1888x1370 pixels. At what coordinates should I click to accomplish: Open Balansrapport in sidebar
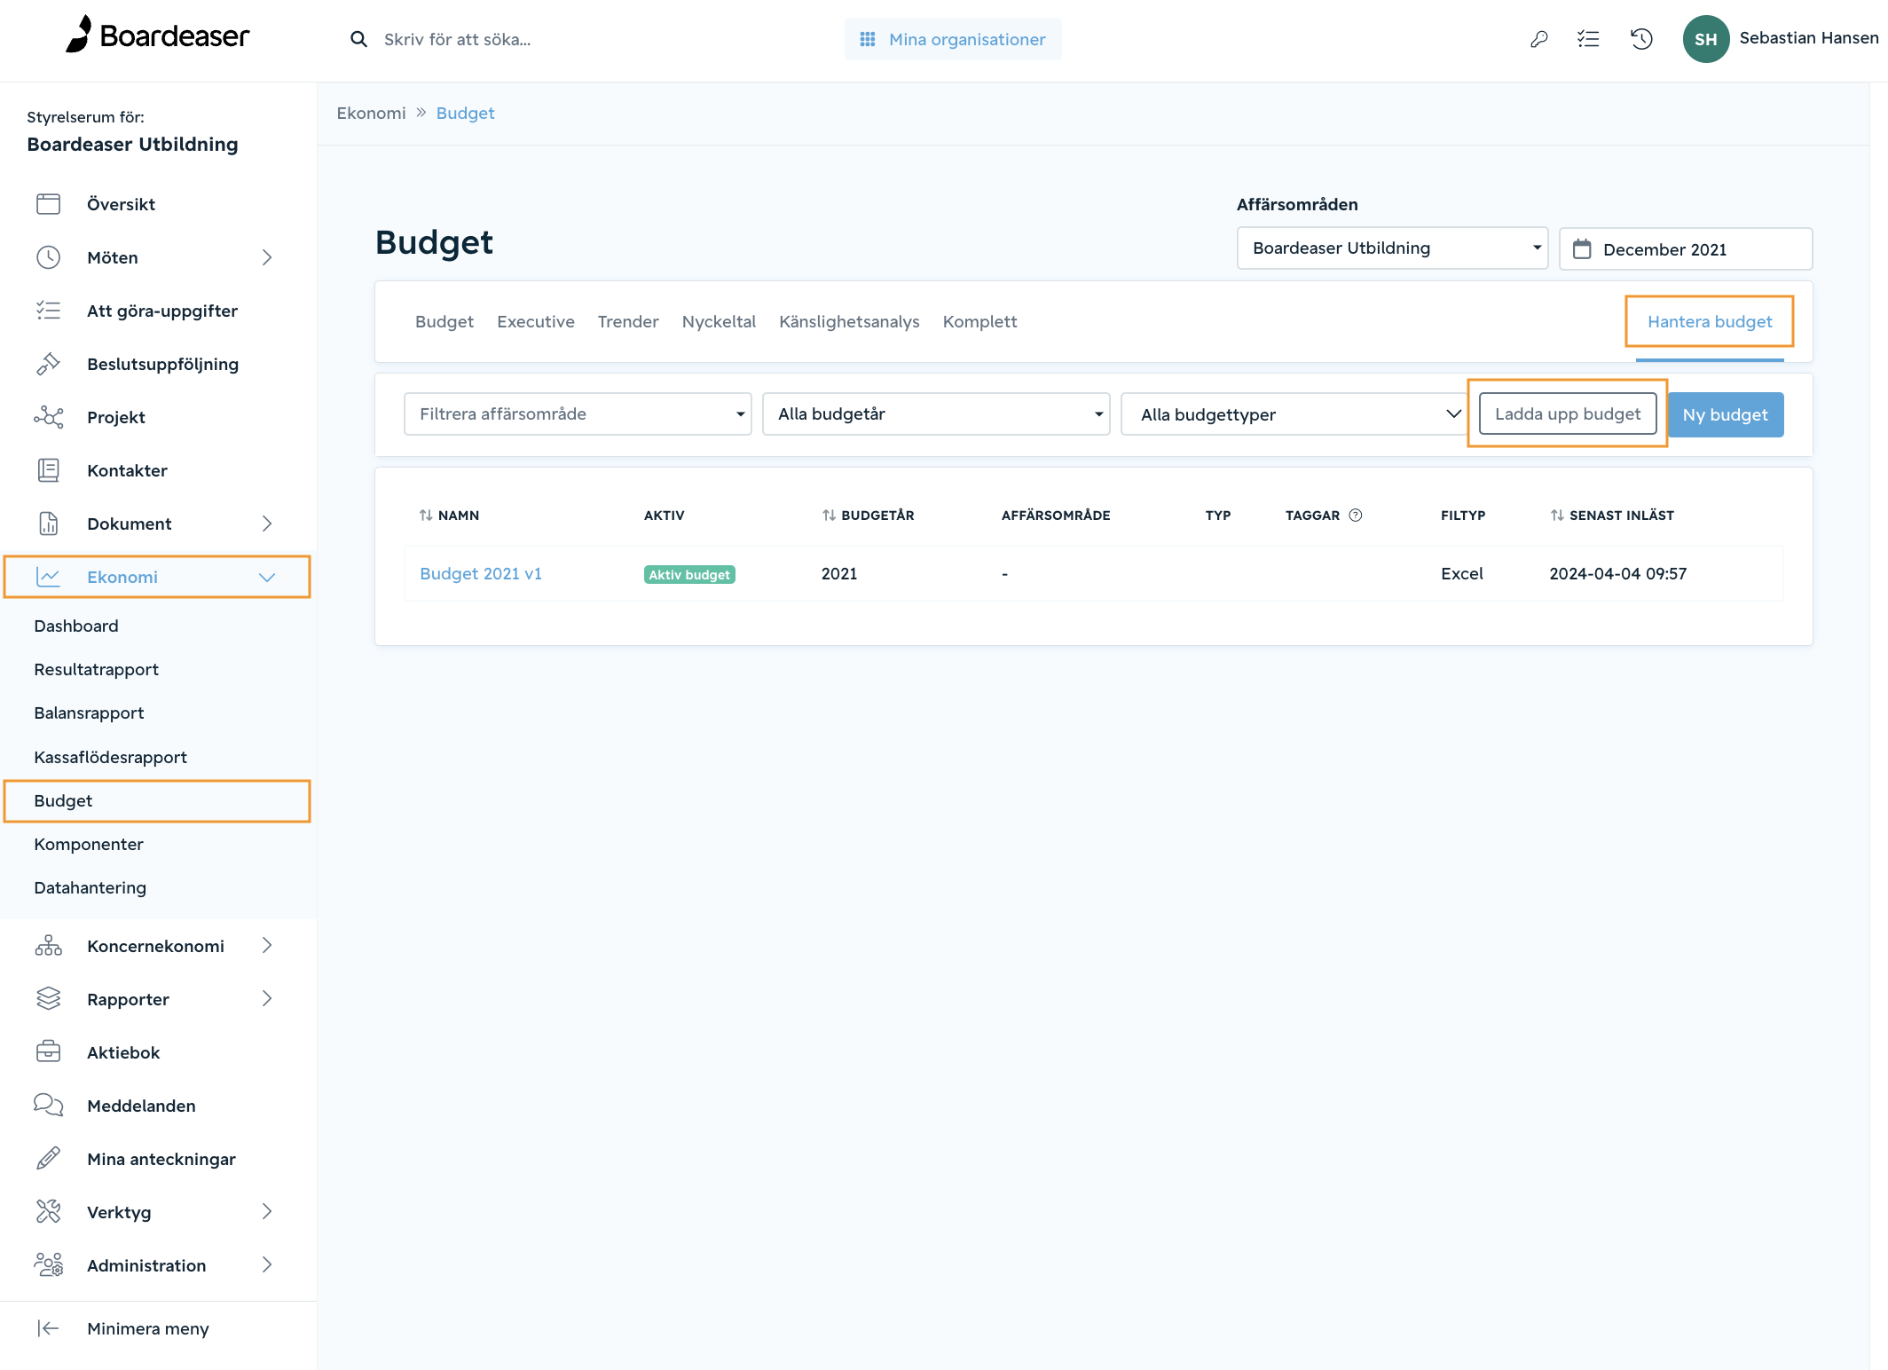pos(89,713)
